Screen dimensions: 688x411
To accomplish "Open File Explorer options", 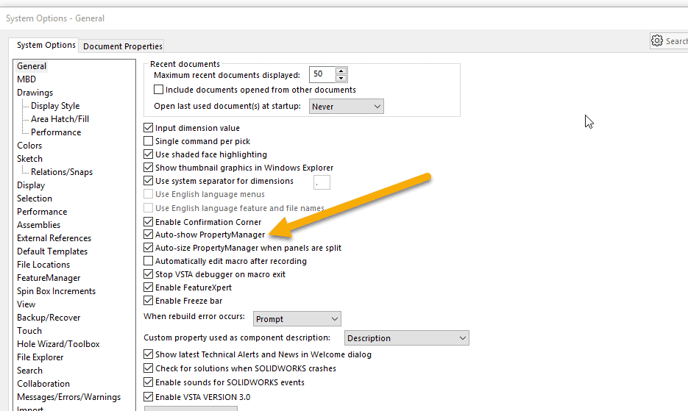I will [x=40, y=357].
